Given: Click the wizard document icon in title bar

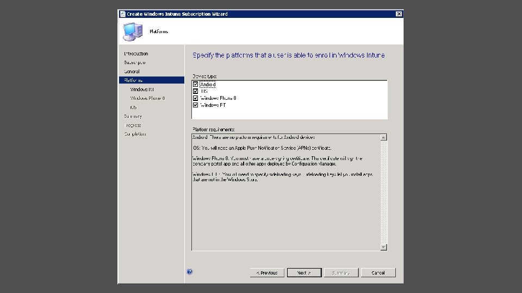Looking at the screenshot, I should [123, 14].
